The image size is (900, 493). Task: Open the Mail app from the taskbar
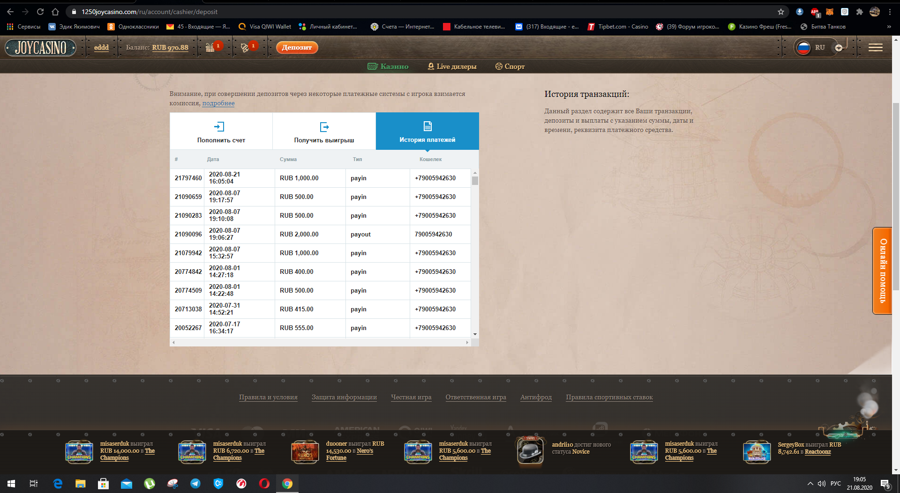(x=127, y=484)
